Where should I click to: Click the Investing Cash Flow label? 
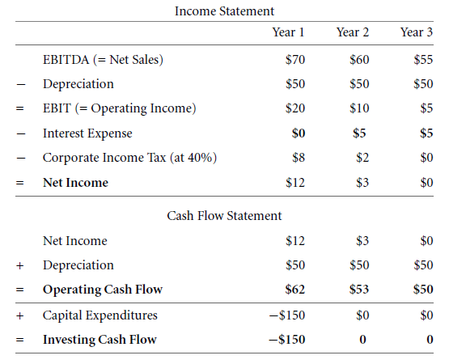tap(100, 340)
